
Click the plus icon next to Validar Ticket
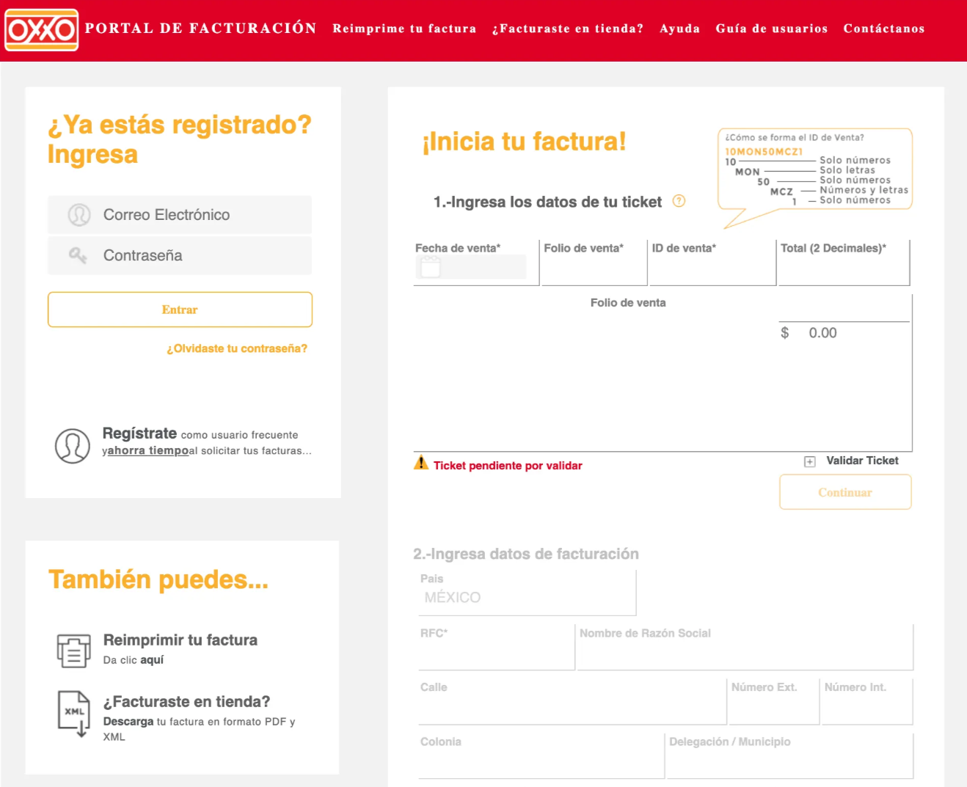click(x=809, y=461)
